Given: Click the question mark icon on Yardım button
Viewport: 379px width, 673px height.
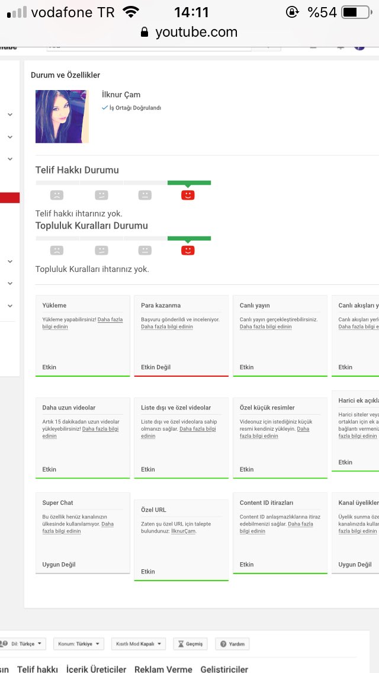Looking at the screenshot, I should pos(223,644).
